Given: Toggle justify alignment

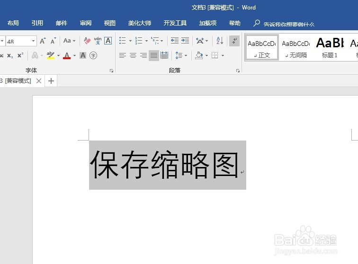Looking at the screenshot, I should [x=154, y=55].
